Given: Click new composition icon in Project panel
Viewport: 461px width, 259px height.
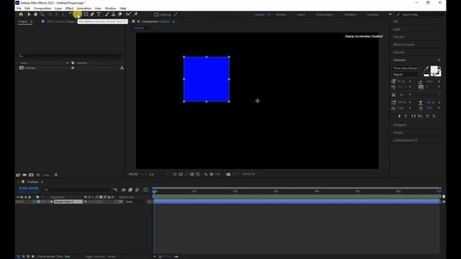Looking at the screenshot, I should (31, 175).
